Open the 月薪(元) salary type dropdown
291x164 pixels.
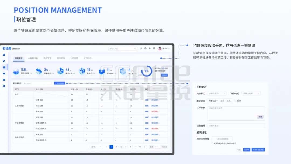coord(213,101)
